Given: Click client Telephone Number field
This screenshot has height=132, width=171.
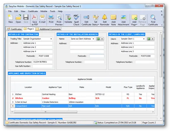Looking at the screenshot, I should click(145, 62).
